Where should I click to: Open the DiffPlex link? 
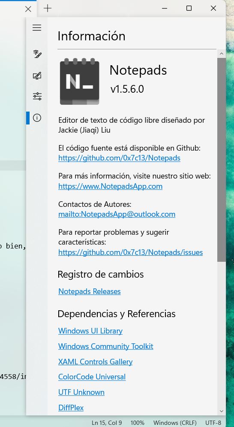pyautogui.click(x=71, y=408)
